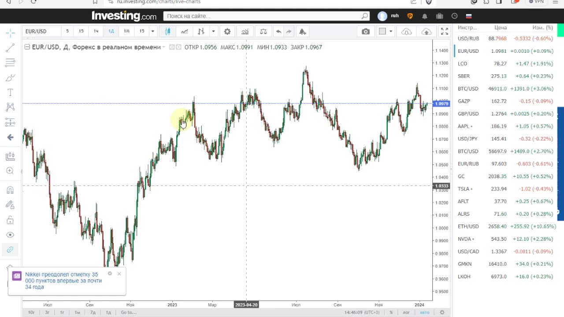Viewport: 564px width, 317px height.
Task: Toggle lock all drawing tools
Action: [10, 220]
